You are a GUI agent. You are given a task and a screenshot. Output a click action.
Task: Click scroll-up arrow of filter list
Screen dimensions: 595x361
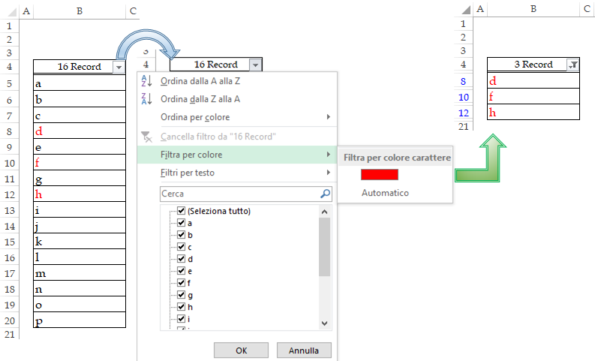[324, 212]
